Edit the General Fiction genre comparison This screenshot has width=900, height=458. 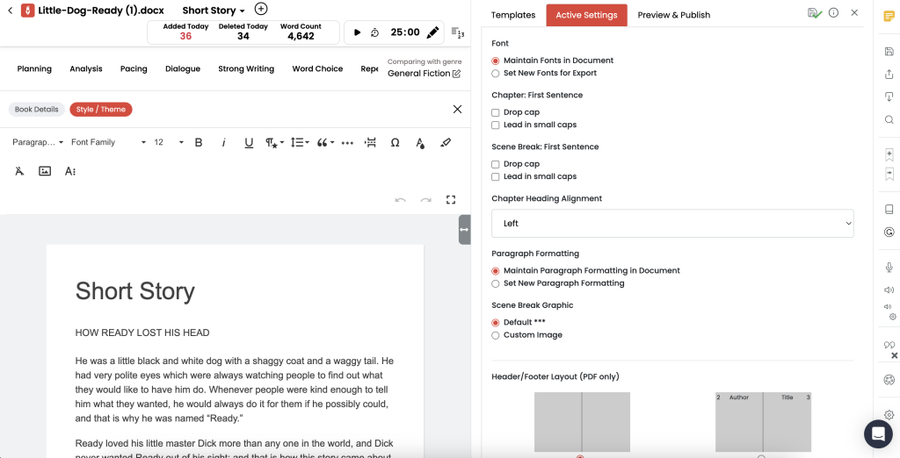click(x=456, y=74)
